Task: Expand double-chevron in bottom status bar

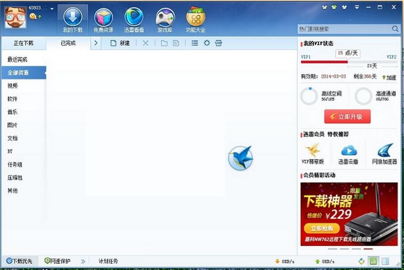Action: [83, 261]
